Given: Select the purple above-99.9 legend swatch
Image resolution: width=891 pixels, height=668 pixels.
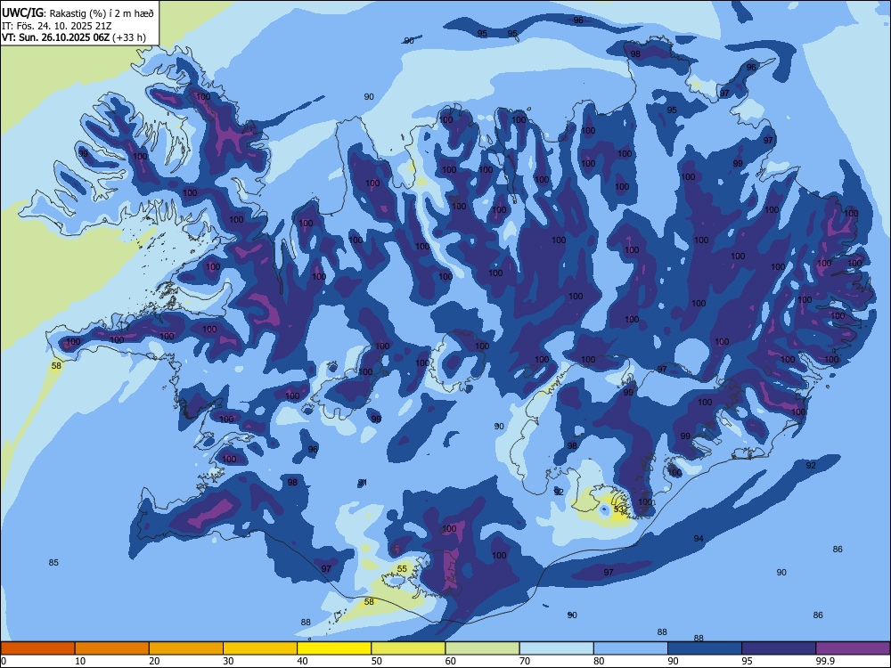Looking at the screenshot, I should 853,648.
